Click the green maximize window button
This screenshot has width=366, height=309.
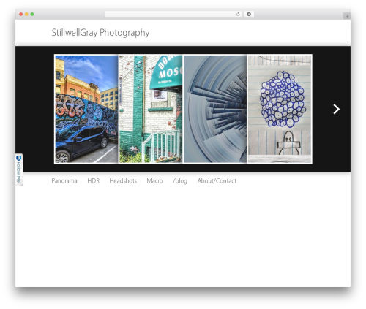pyautogui.click(x=32, y=15)
